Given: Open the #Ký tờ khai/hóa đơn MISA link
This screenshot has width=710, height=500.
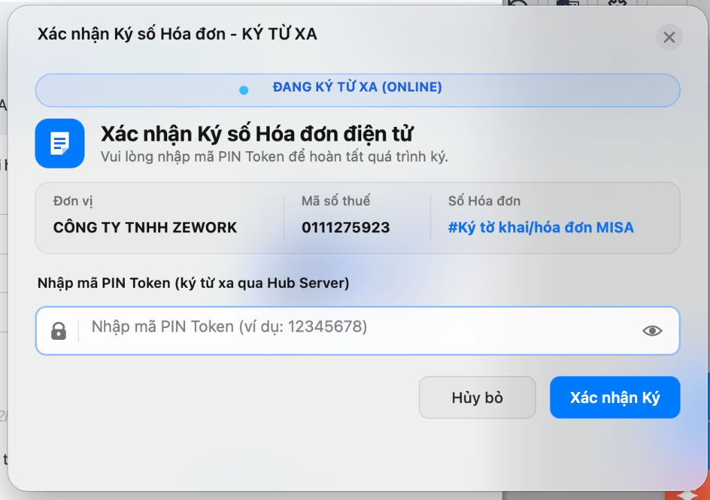Looking at the screenshot, I should point(541,227).
